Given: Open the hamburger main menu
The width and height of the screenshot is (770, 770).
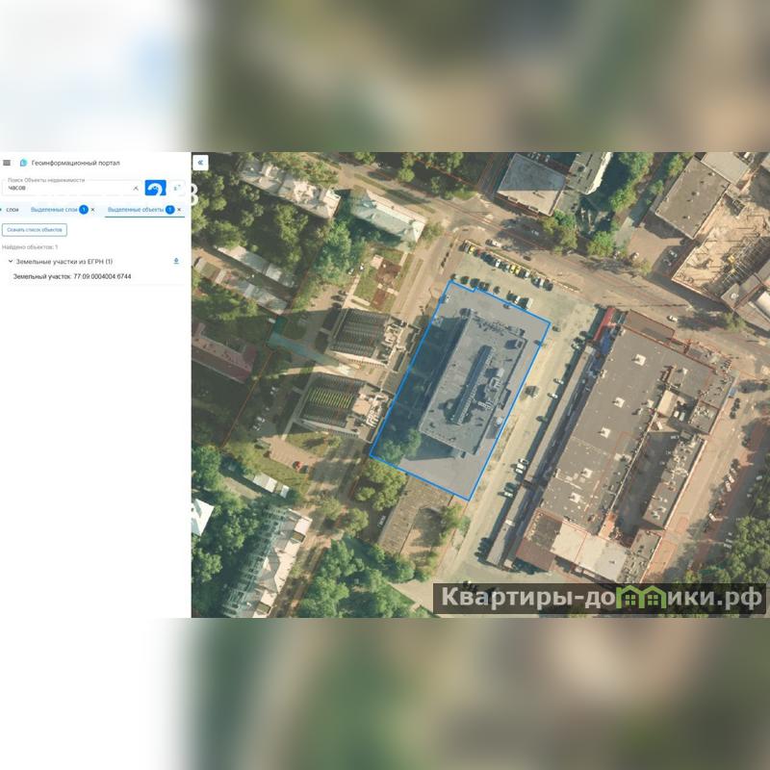Looking at the screenshot, I should point(7,163).
